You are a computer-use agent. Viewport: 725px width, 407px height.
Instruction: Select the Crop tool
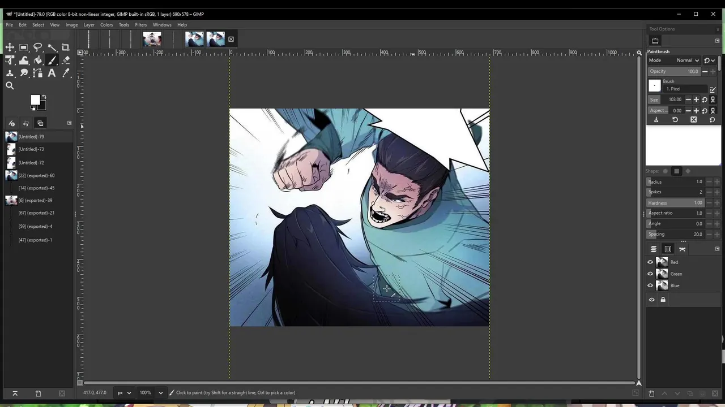click(x=66, y=47)
